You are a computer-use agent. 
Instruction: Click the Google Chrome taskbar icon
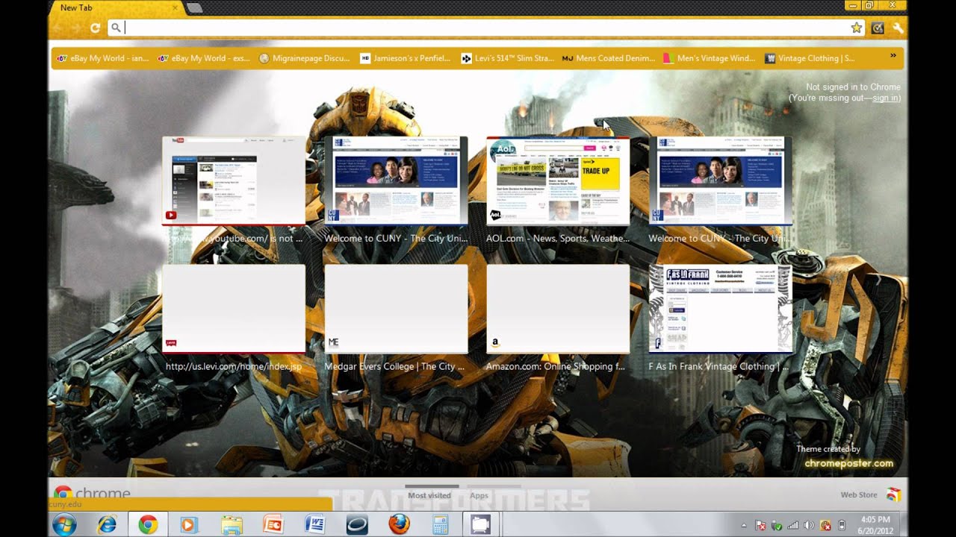147,525
